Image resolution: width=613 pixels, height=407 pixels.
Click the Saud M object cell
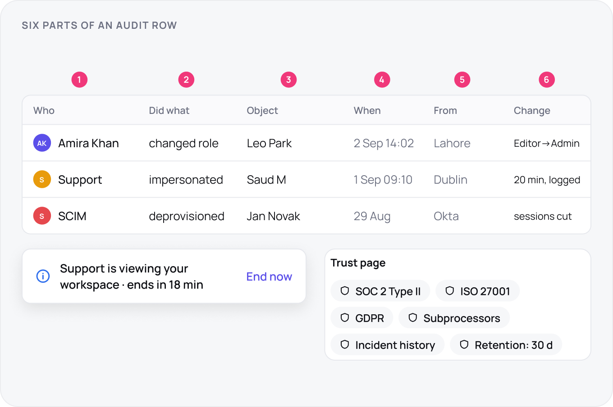tap(266, 180)
